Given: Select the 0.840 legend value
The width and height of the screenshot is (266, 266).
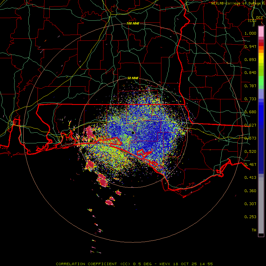Looking at the screenshot, I should (250, 73).
